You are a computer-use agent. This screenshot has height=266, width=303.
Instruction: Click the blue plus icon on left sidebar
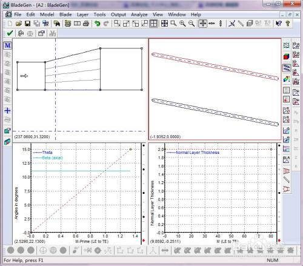(7, 110)
